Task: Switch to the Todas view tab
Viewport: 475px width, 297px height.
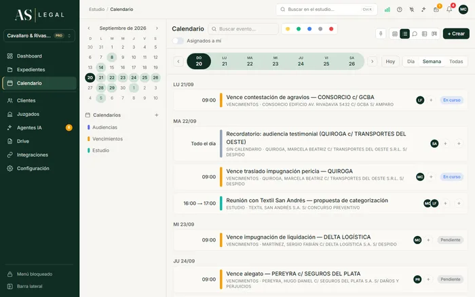Action: click(456, 62)
